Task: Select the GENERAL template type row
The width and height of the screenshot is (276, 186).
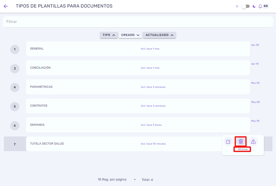Action: point(138,49)
